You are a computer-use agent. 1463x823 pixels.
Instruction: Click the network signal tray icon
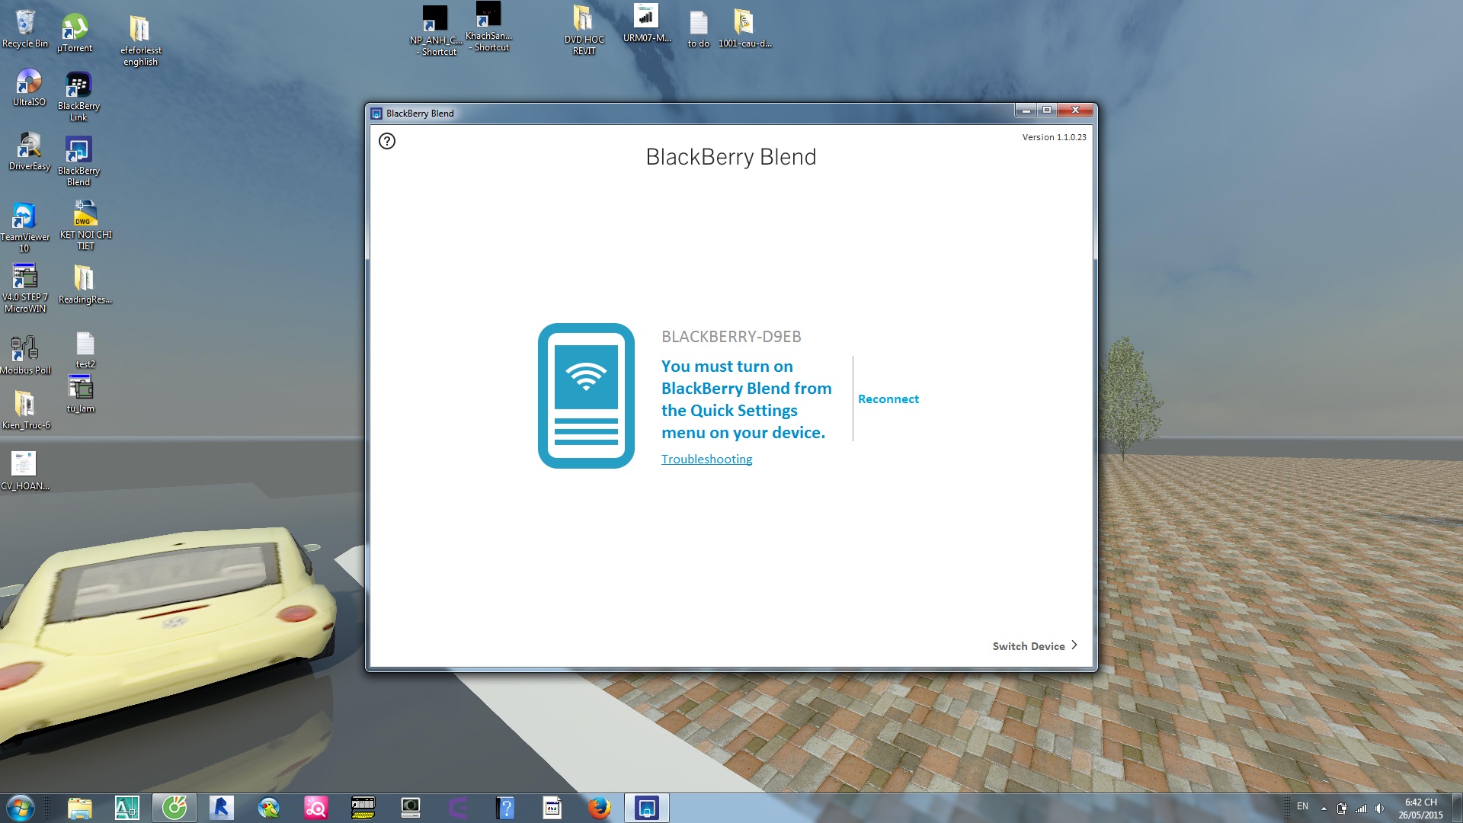coord(1361,809)
